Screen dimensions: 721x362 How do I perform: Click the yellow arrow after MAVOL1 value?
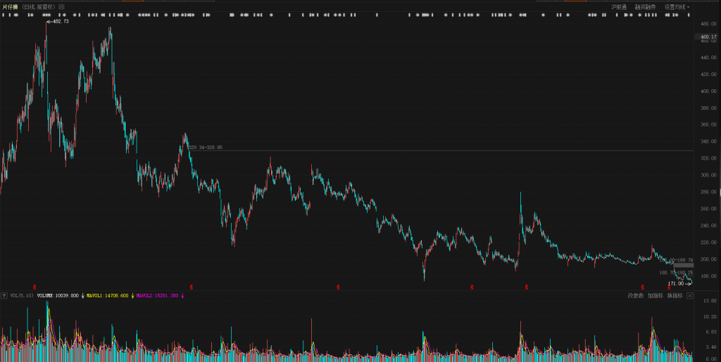point(132,296)
